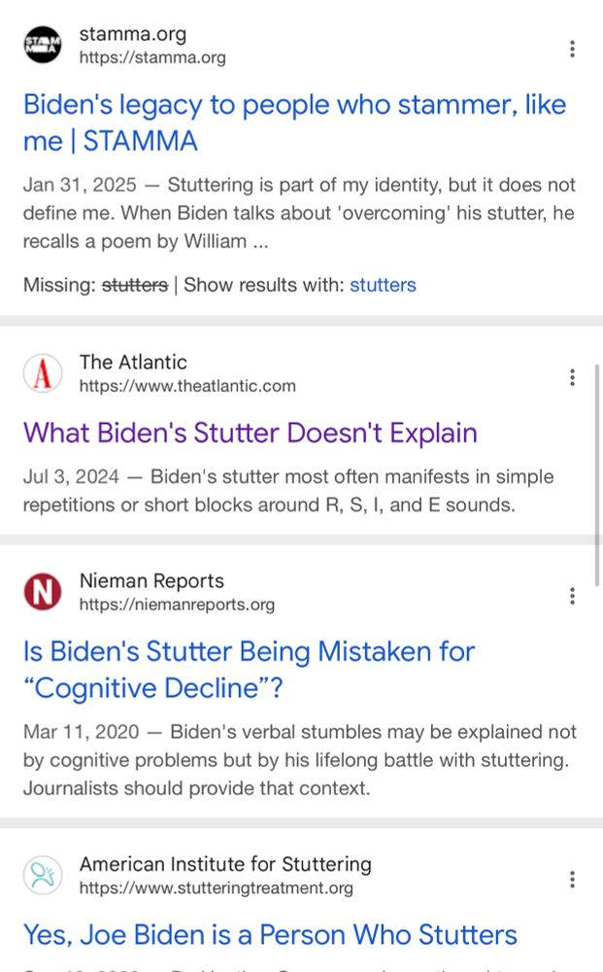Click the stutteringtreatment.org URL text
603x972 pixels.
click(x=217, y=888)
